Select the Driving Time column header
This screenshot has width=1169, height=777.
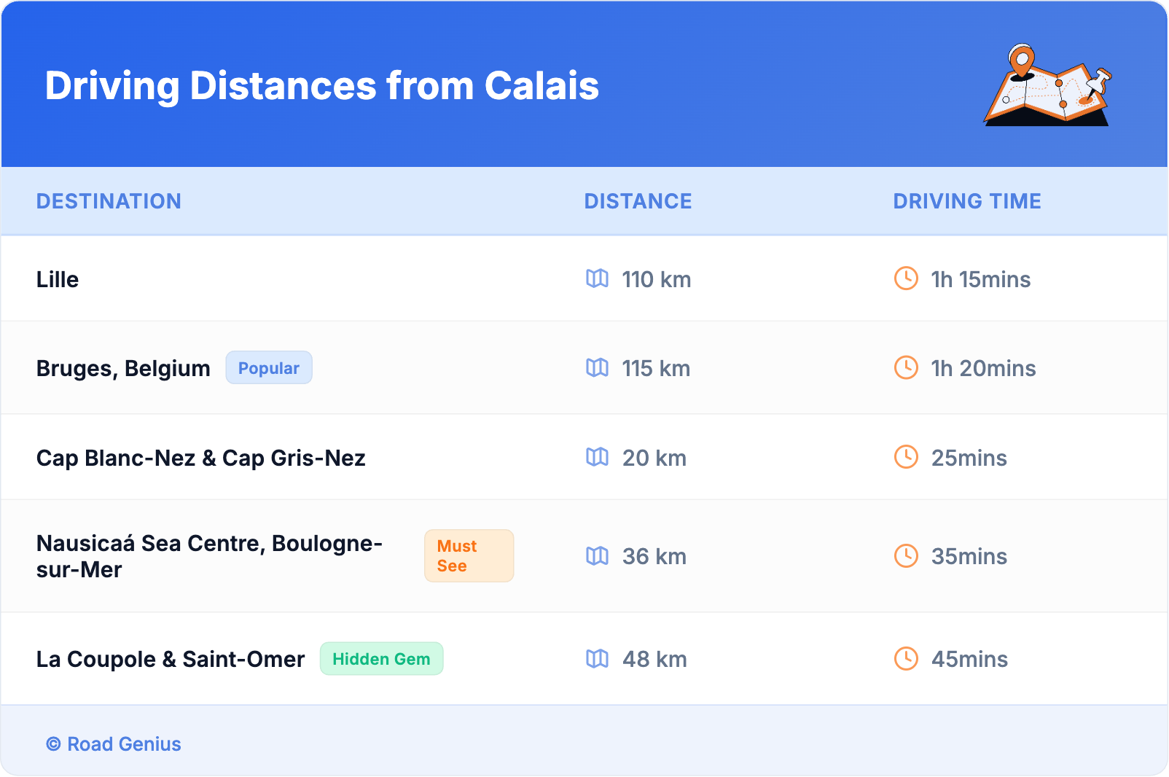coord(967,201)
